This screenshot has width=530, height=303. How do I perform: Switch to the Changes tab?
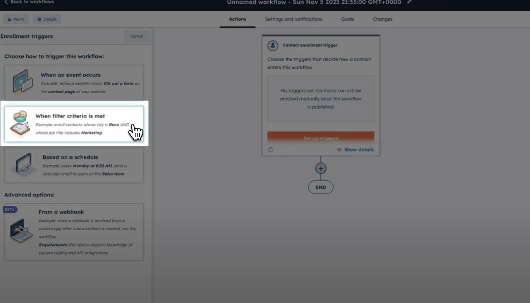click(382, 19)
